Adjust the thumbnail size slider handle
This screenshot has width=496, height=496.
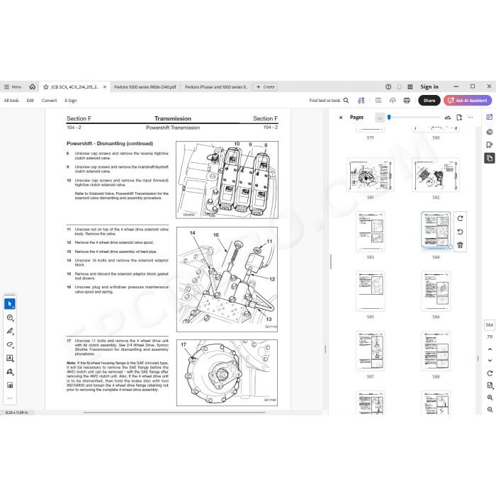[389, 118]
